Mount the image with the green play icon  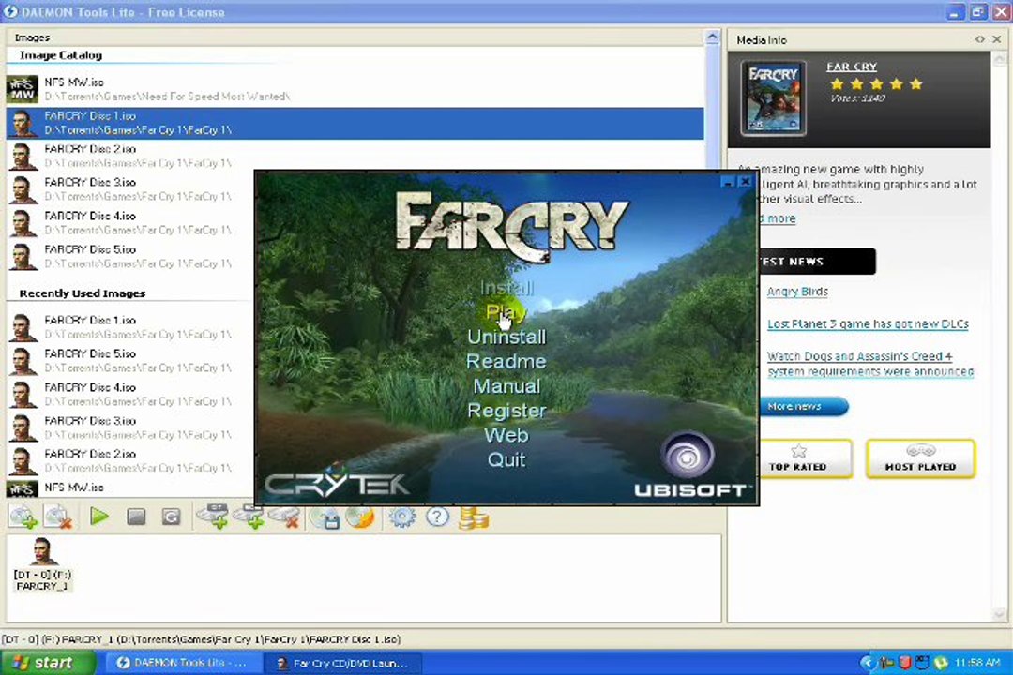pos(99,517)
